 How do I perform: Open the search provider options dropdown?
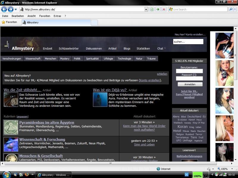(235, 9)
